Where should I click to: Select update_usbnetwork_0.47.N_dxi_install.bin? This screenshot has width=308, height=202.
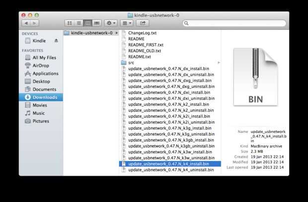point(169,92)
